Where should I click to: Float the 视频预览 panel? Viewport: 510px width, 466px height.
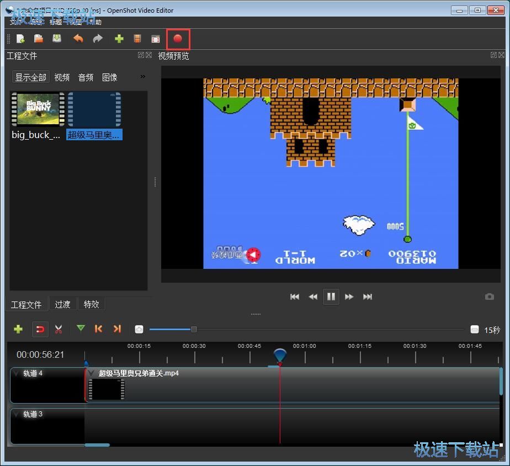coord(493,55)
